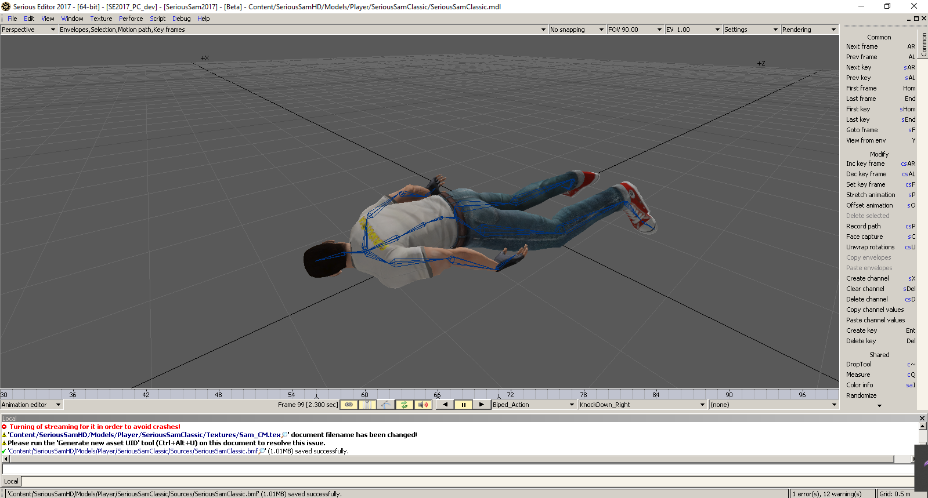Open the FOV 90.00 dropdown

635,30
